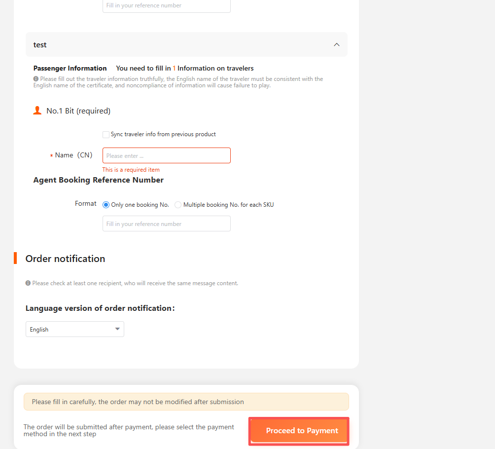The image size is (495, 449).
Task: Enable Sync traveler info from previous product
Action: (106, 135)
